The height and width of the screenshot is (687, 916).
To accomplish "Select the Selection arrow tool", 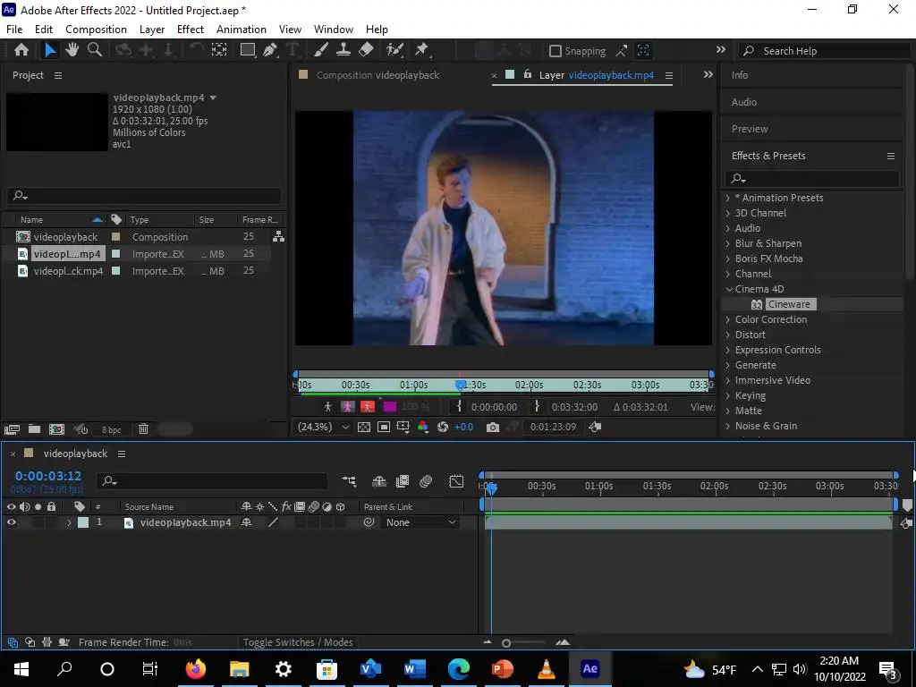I will click(x=50, y=50).
